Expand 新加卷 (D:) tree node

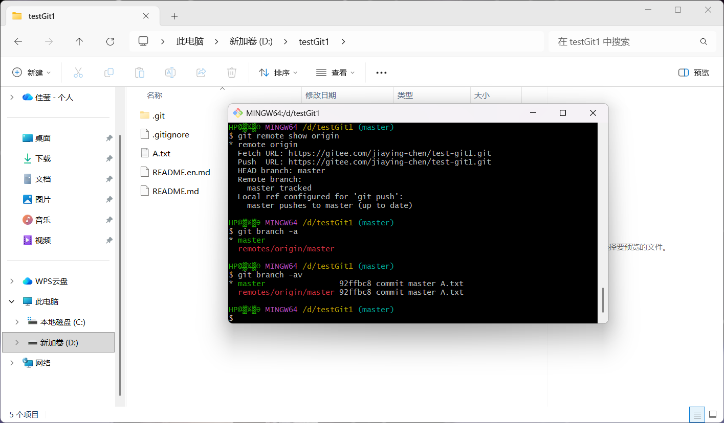[x=17, y=342]
